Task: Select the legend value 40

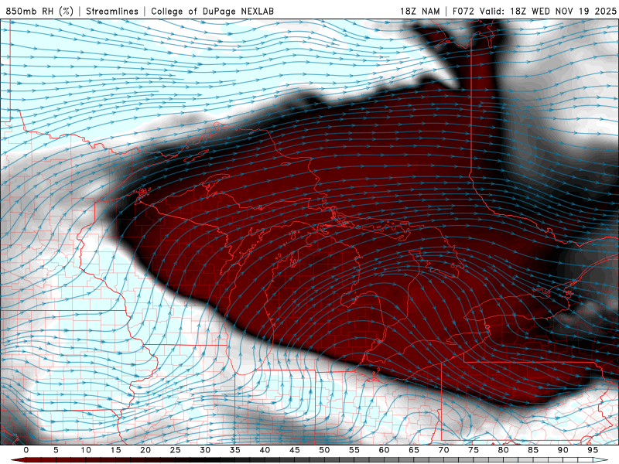Action: [265, 450]
